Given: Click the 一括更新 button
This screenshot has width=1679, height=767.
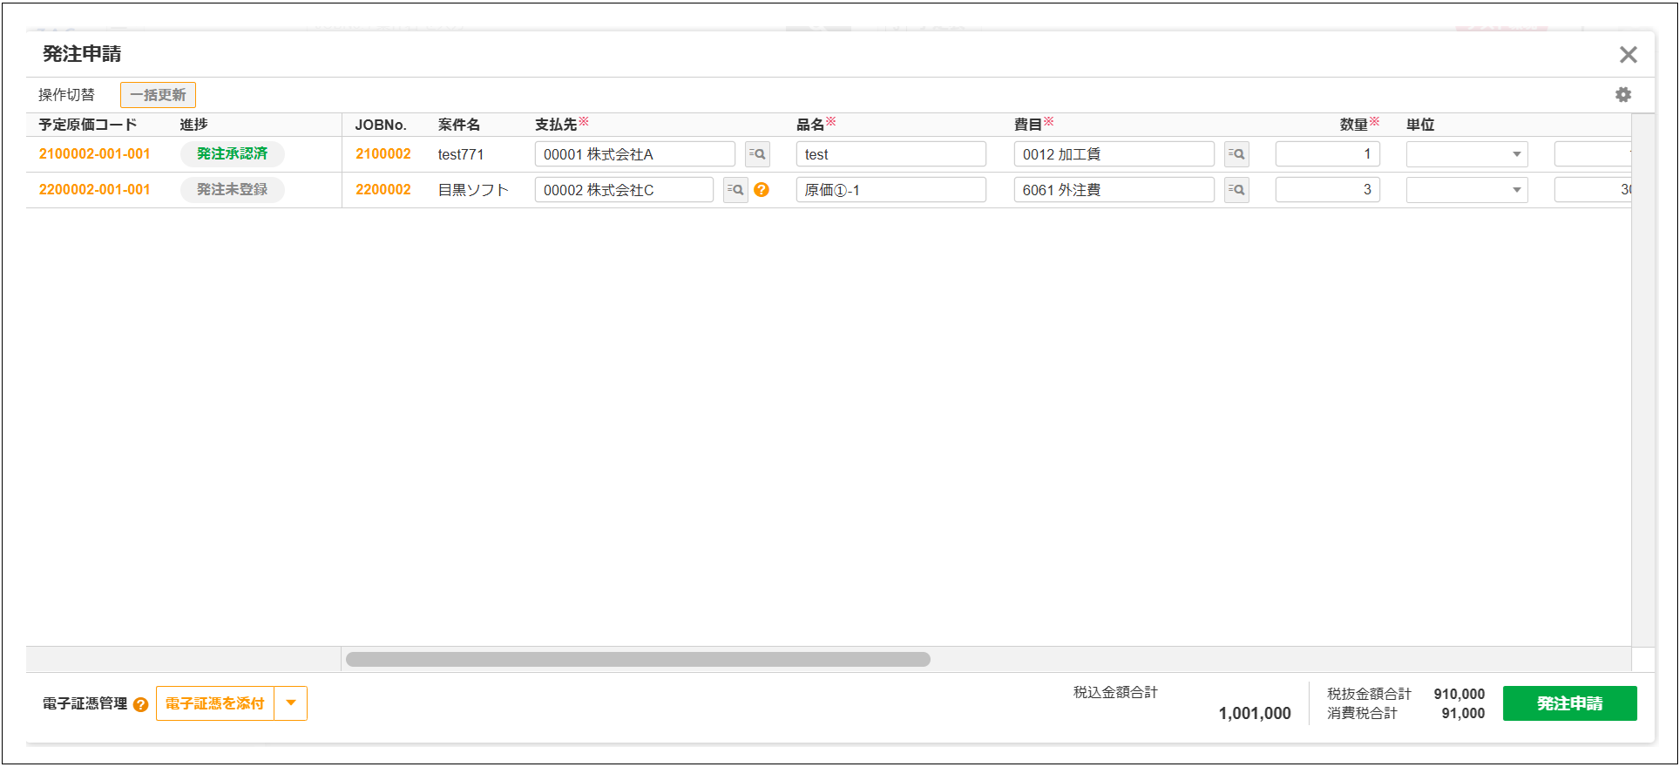Looking at the screenshot, I should point(158,95).
